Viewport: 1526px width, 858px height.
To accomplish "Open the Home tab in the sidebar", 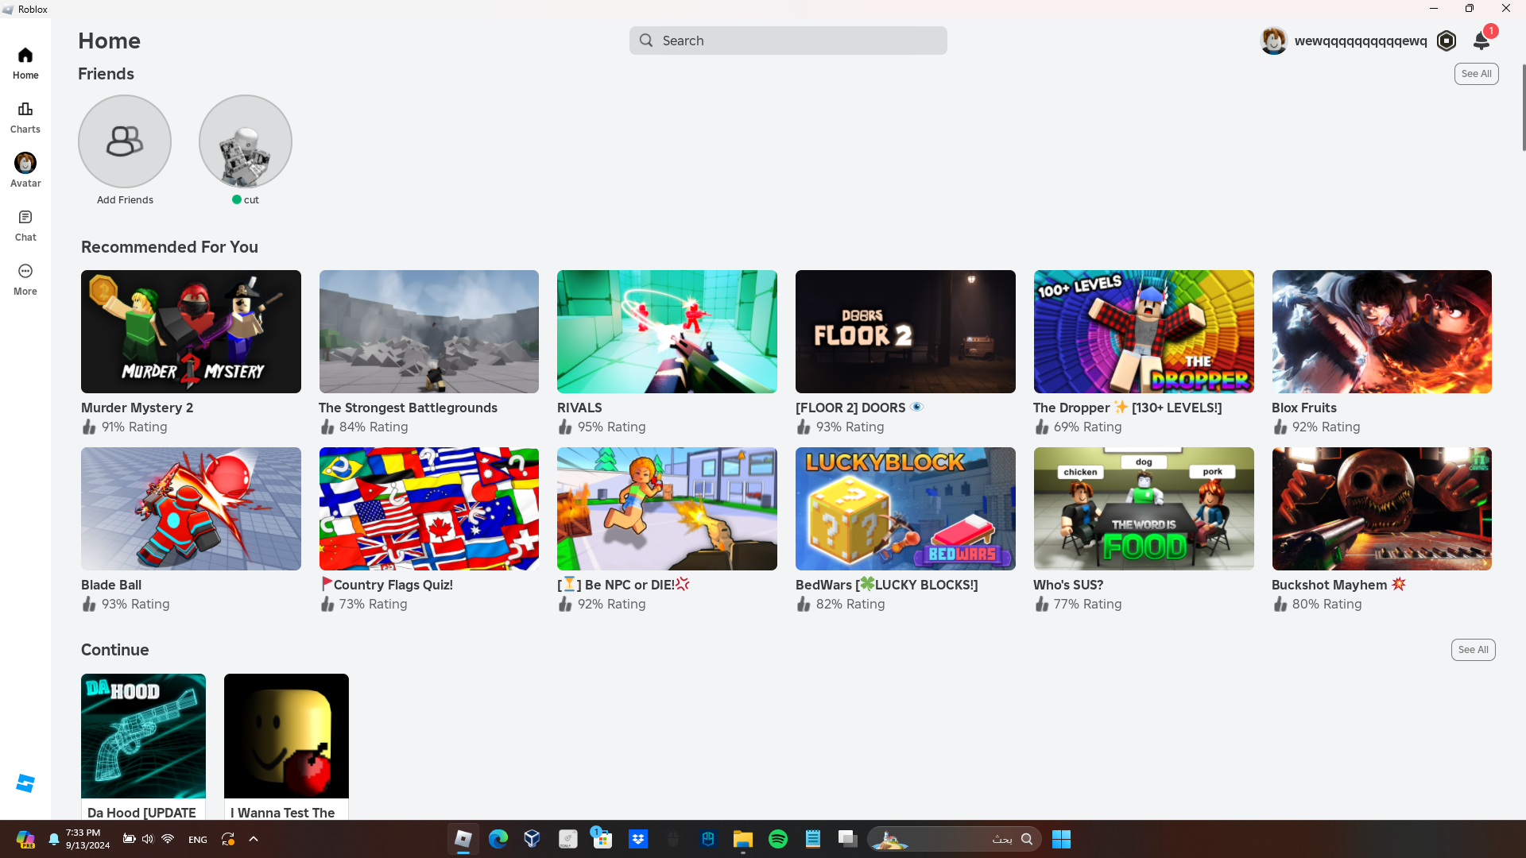I will pyautogui.click(x=25, y=64).
